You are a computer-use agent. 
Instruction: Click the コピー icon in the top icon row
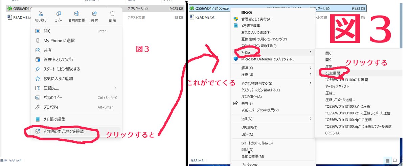click(59, 13)
